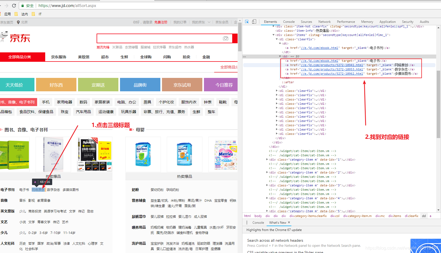This screenshot has width=441, height=253.
Task: Open the Application tab
Action: coord(387,22)
